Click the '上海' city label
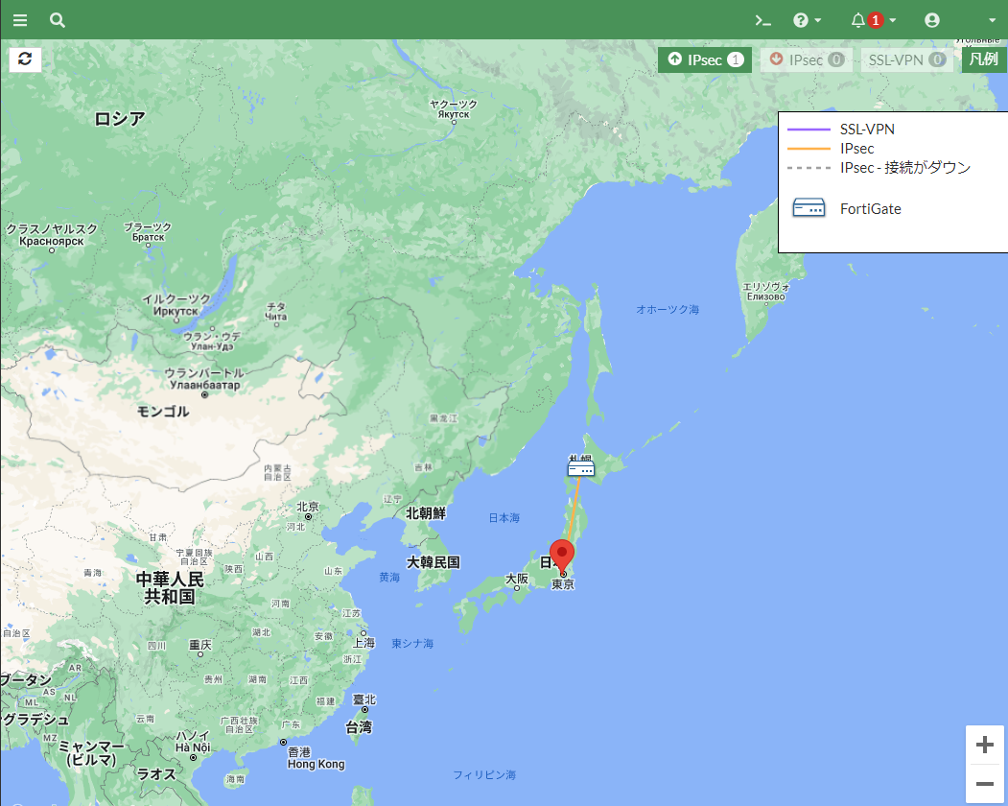Image resolution: width=1008 pixels, height=806 pixels. (363, 643)
